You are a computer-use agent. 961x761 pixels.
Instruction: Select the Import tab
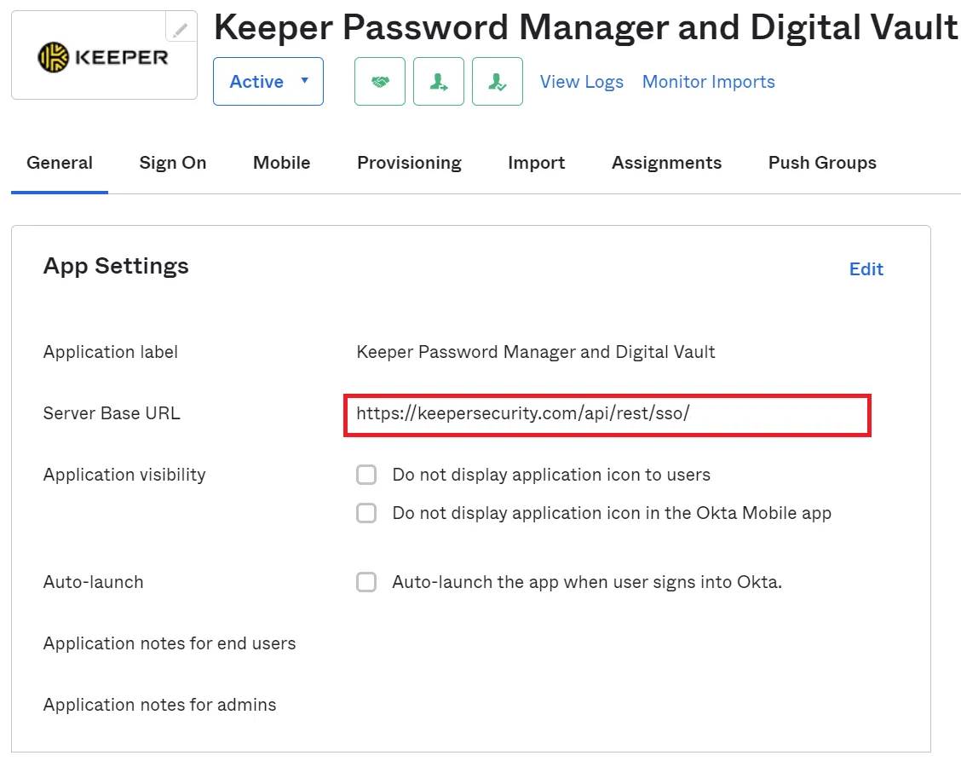537,163
